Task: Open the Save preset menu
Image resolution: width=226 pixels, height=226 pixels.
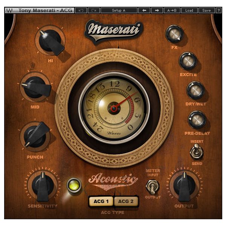Action: click(206, 11)
